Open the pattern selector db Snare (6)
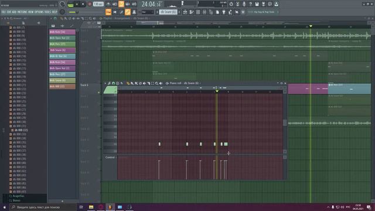Viewport: 375px width, 211px height. point(168,12)
